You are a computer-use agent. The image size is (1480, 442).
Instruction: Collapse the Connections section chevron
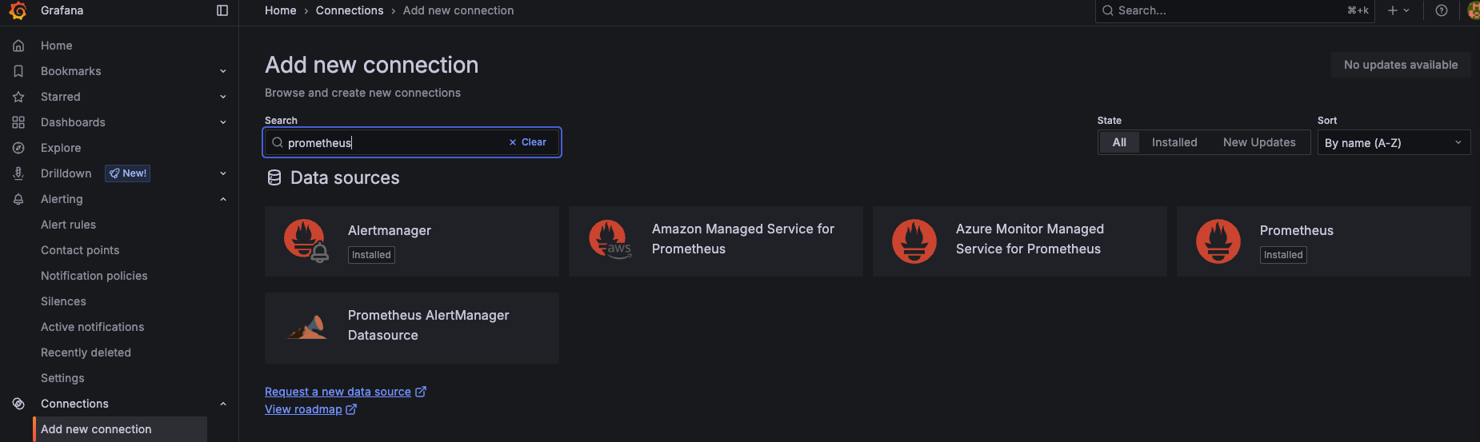(223, 404)
